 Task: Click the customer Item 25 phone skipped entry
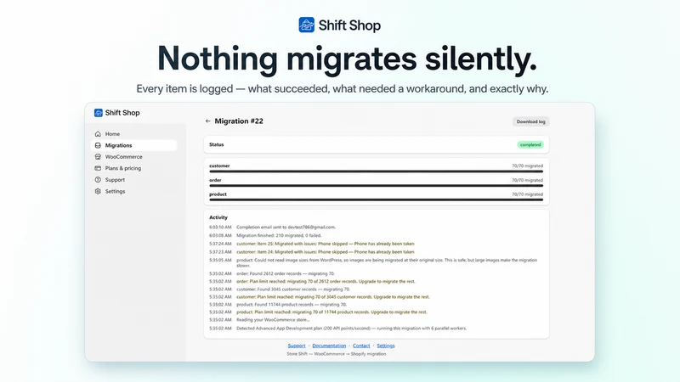pyautogui.click(x=326, y=244)
